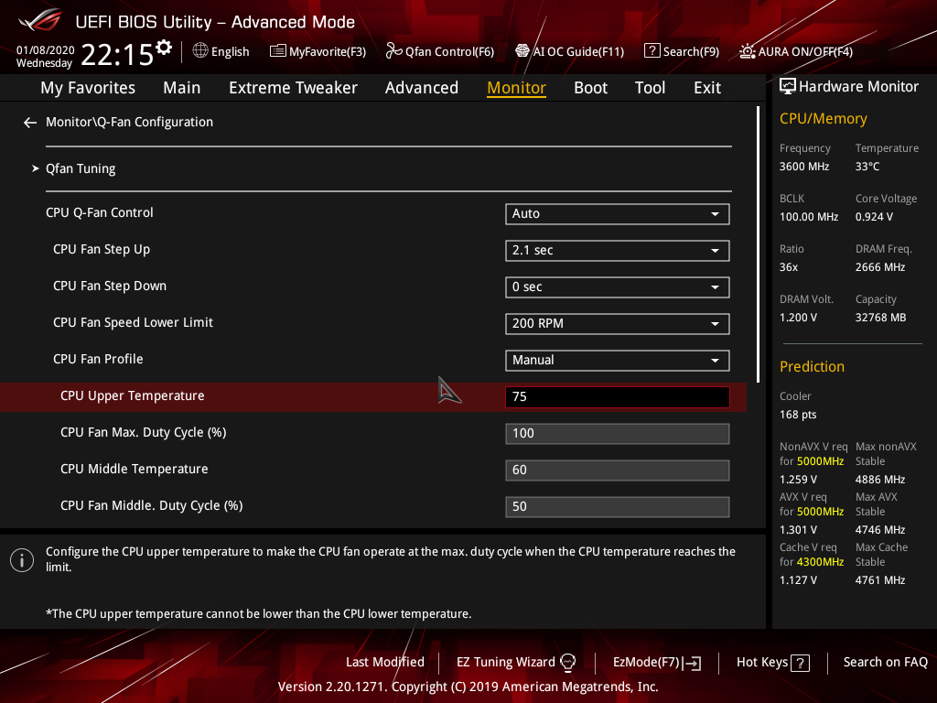Click the 1.200 V DRAM voltage value
The image size is (937, 703).
(798, 318)
